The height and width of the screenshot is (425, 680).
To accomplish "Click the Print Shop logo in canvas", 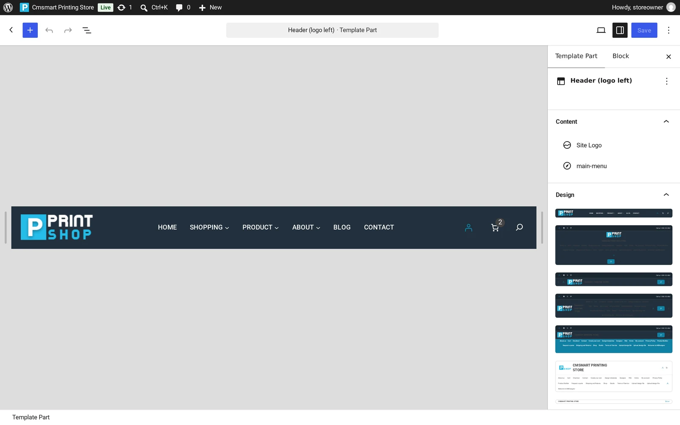I will tap(57, 227).
